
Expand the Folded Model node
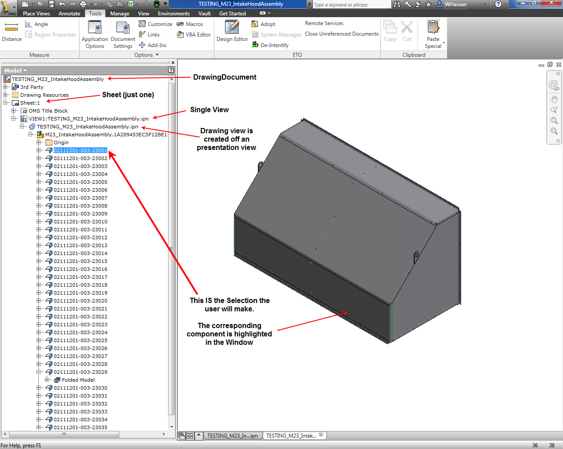pyautogui.click(x=47, y=380)
